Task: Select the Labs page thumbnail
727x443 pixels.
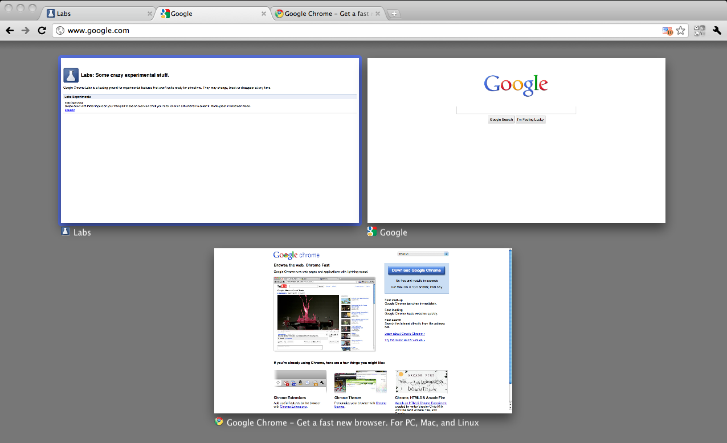Action: [210, 140]
